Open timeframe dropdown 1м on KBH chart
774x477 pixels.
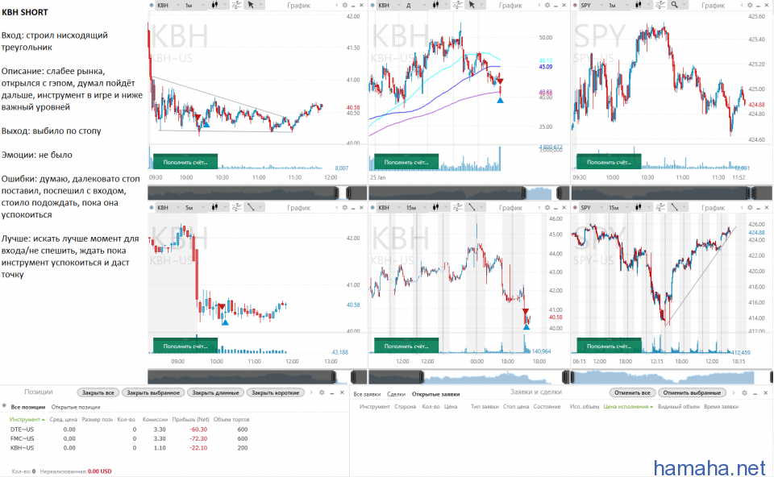pyautogui.click(x=194, y=5)
